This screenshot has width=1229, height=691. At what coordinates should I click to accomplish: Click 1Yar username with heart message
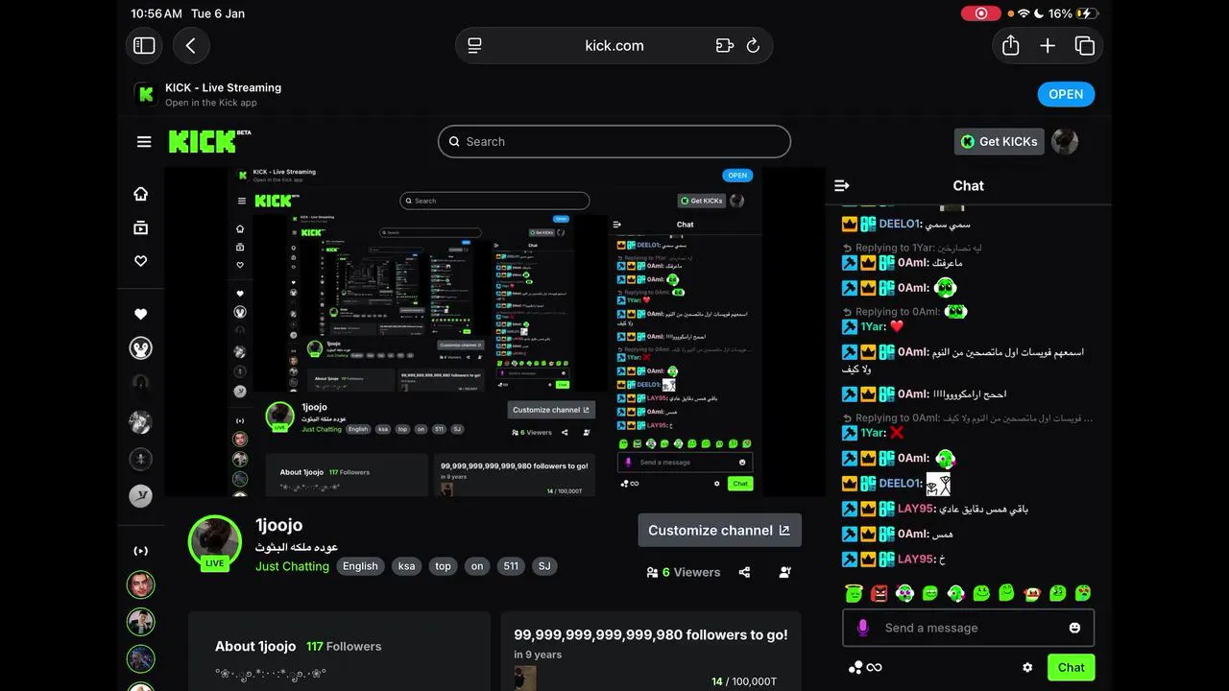click(x=872, y=326)
